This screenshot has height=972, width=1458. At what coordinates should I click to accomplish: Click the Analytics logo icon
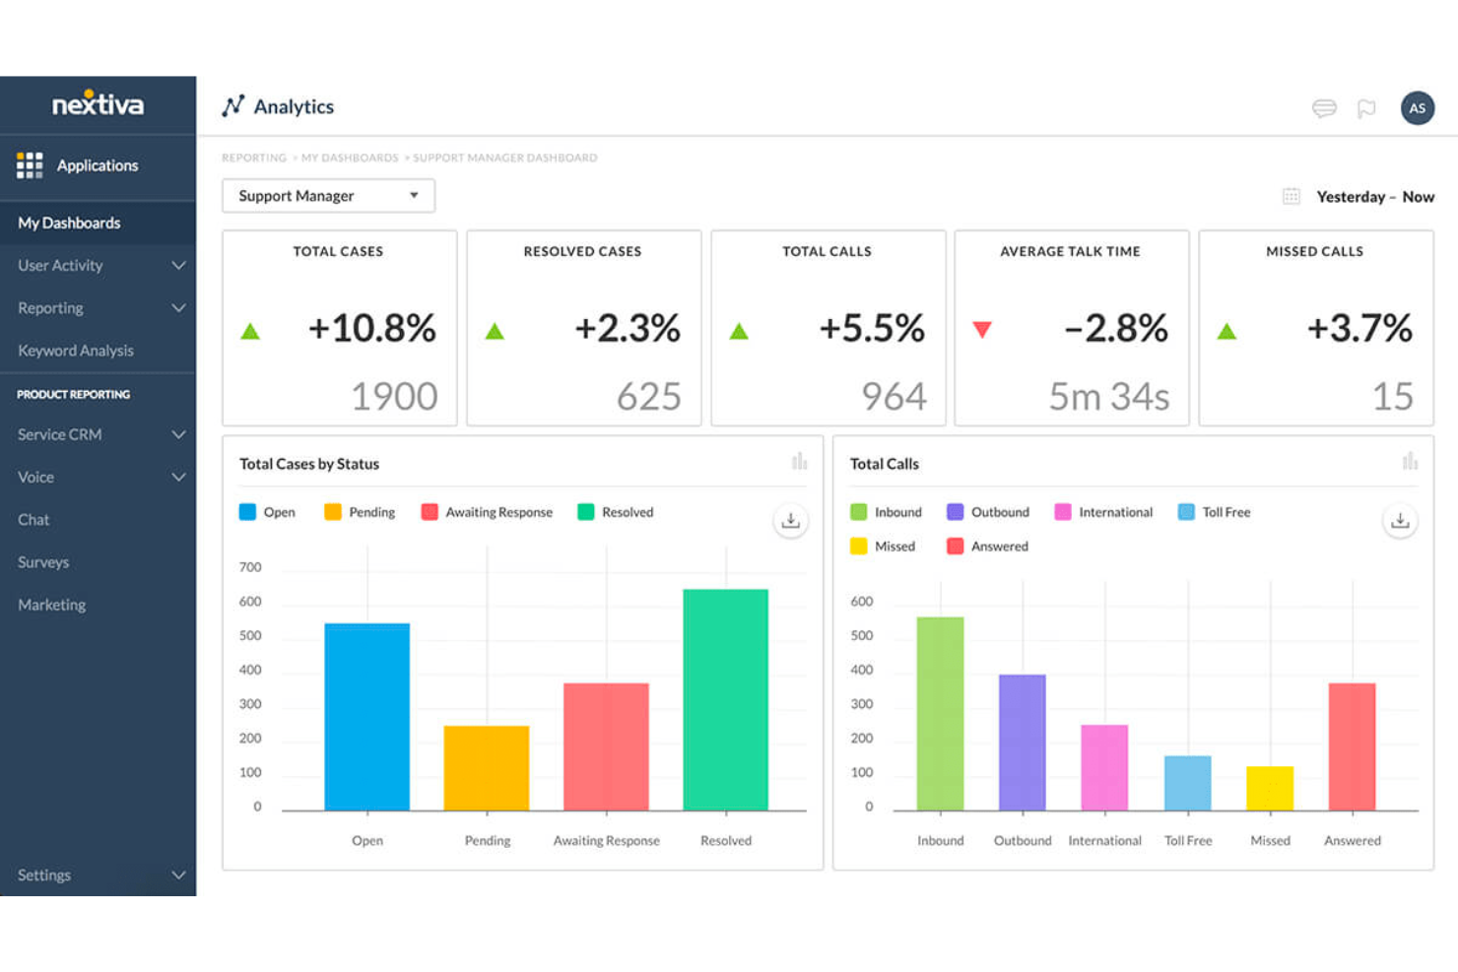pos(232,105)
